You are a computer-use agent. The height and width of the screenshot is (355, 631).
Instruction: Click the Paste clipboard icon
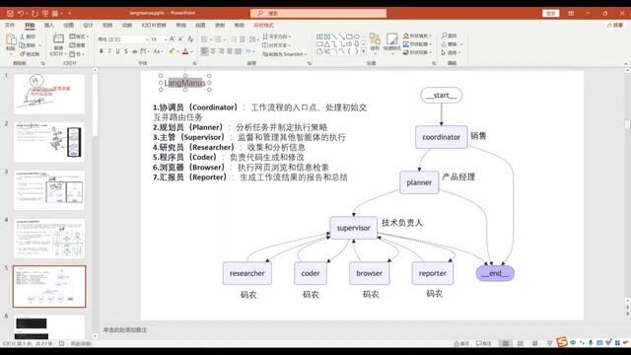pos(11,40)
